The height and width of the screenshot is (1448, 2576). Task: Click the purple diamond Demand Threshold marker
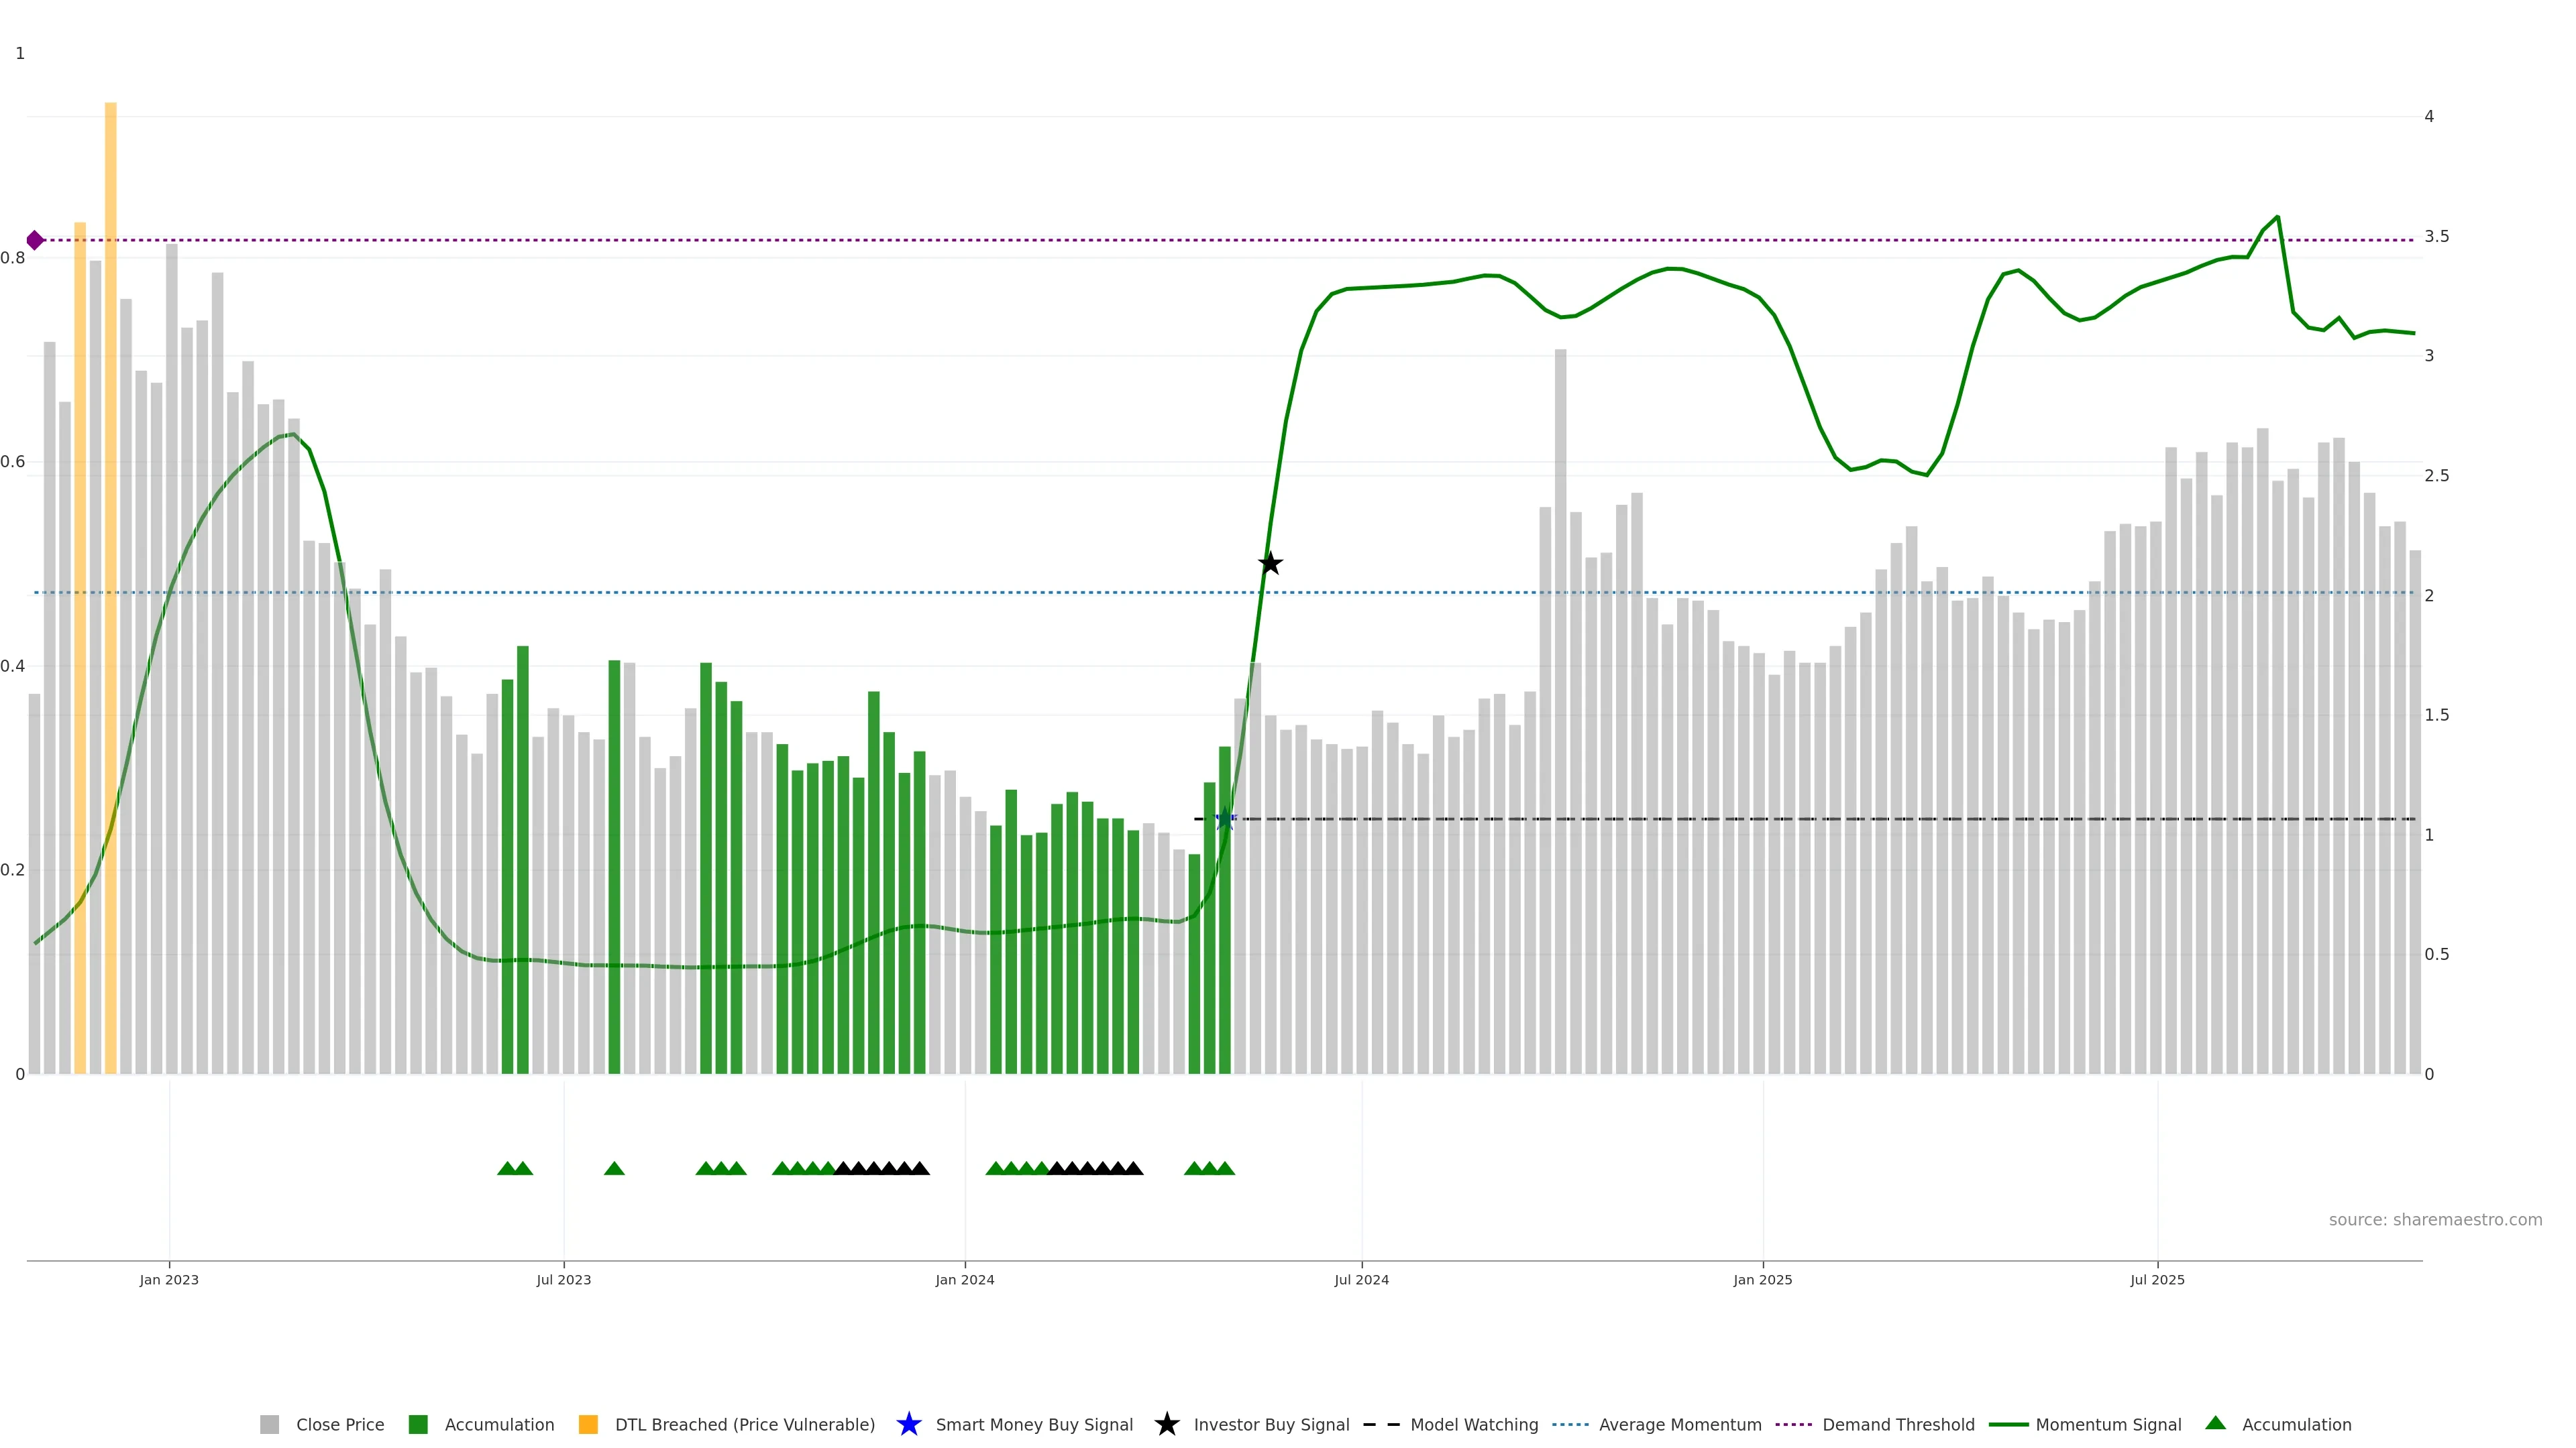pos(35,240)
